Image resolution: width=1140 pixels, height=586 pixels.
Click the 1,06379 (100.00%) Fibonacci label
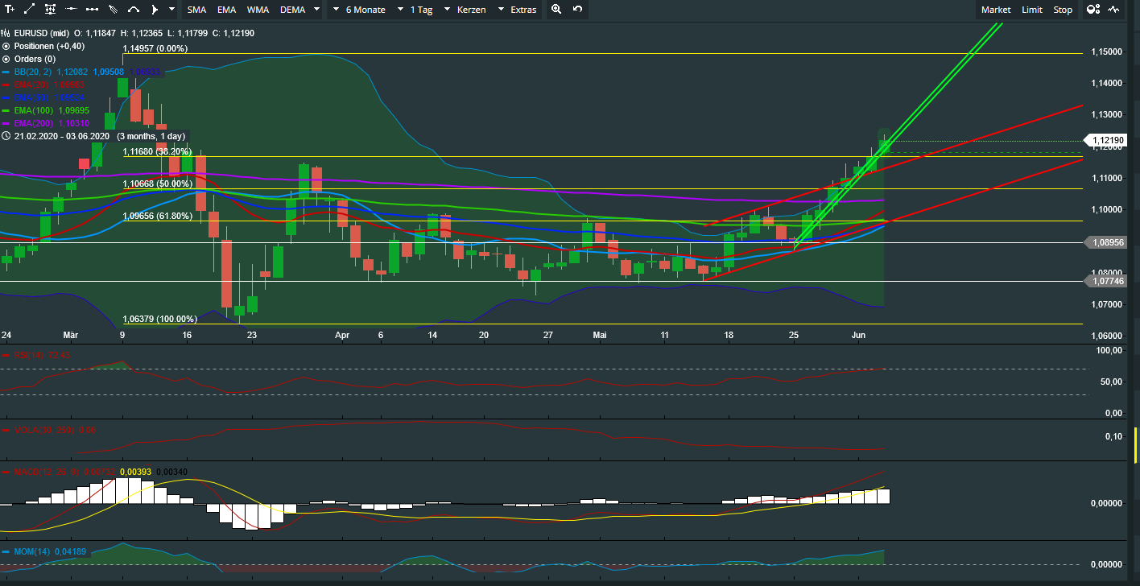pyautogui.click(x=159, y=319)
